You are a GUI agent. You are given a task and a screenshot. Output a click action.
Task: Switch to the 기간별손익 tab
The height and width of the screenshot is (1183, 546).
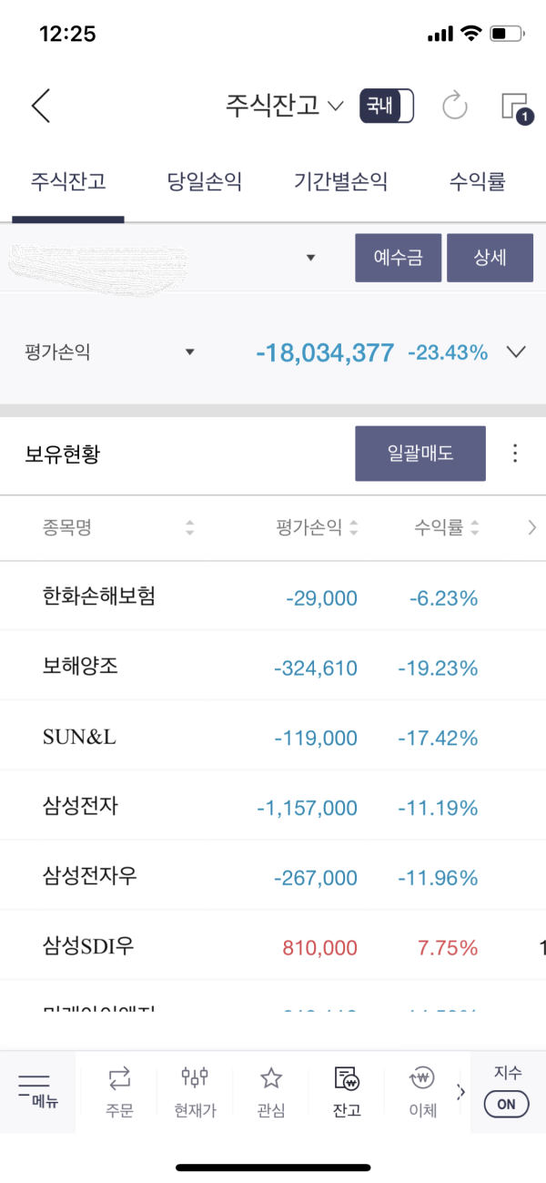(341, 181)
